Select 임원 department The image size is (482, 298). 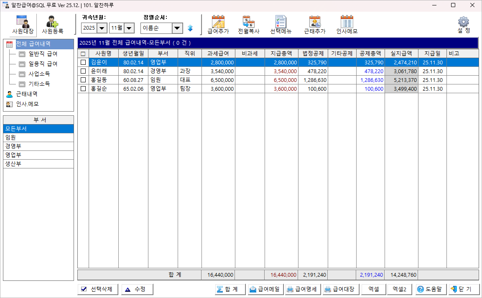click(x=38, y=138)
